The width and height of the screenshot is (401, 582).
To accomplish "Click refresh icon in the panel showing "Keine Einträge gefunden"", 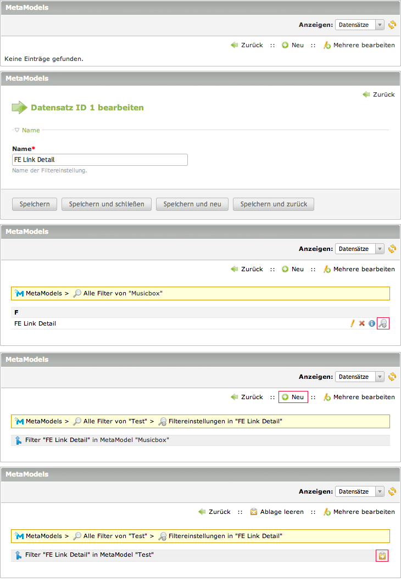I will click(x=392, y=25).
